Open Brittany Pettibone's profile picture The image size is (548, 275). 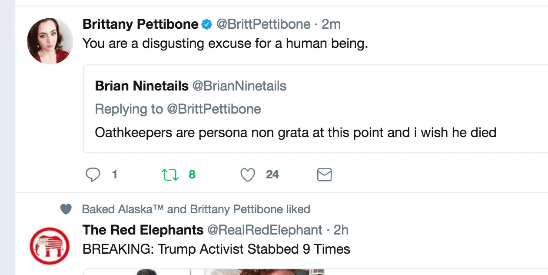pyautogui.click(x=50, y=41)
